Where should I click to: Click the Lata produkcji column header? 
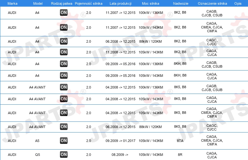point(121,3)
